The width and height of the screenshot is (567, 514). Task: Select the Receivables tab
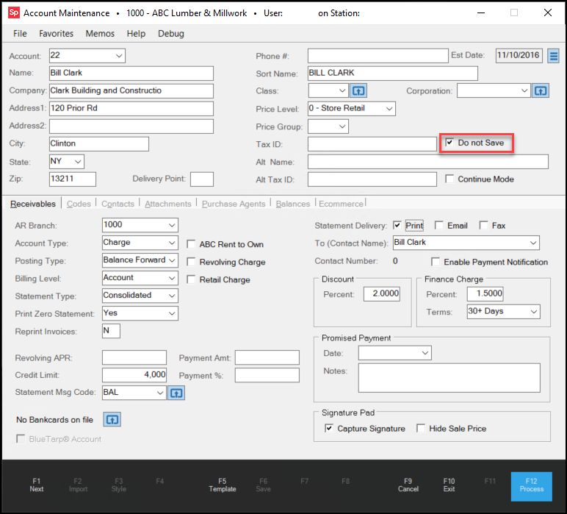point(33,204)
